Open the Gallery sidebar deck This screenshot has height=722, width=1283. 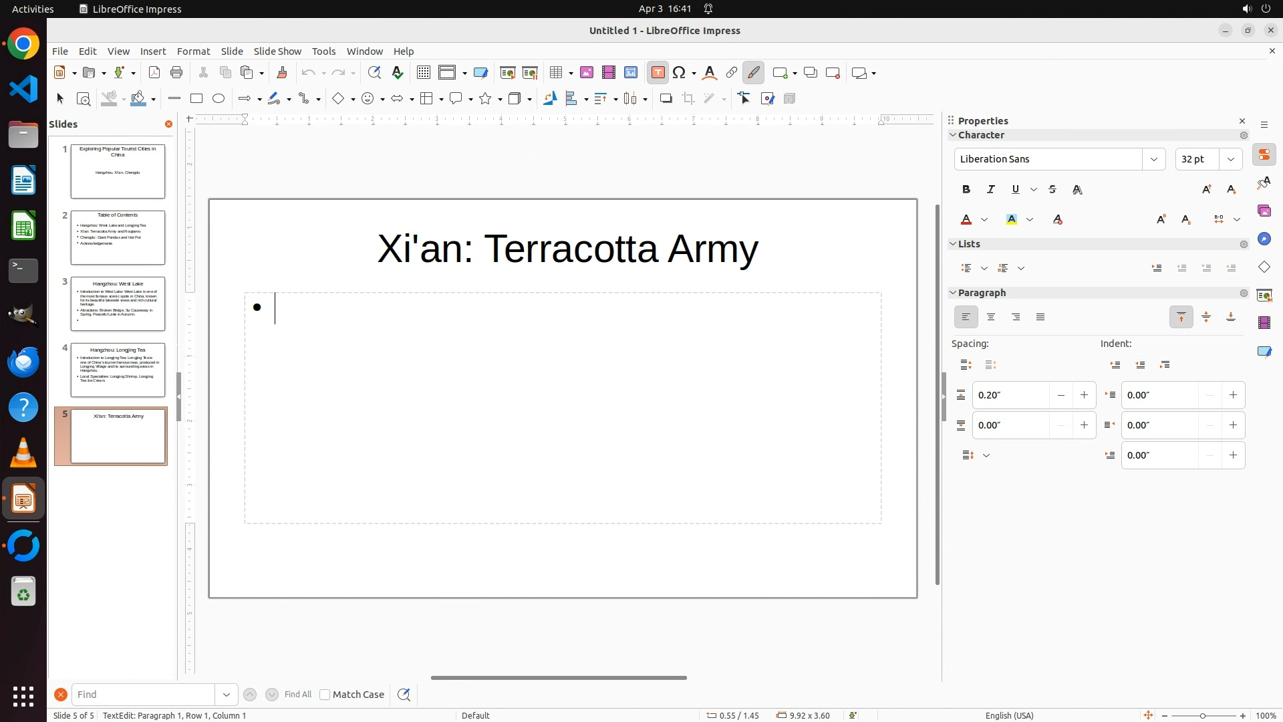tap(1264, 211)
